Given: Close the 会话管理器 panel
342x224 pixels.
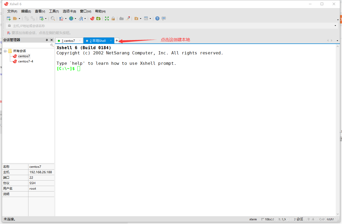Looking at the screenshot, I should (x=52, y=40).
